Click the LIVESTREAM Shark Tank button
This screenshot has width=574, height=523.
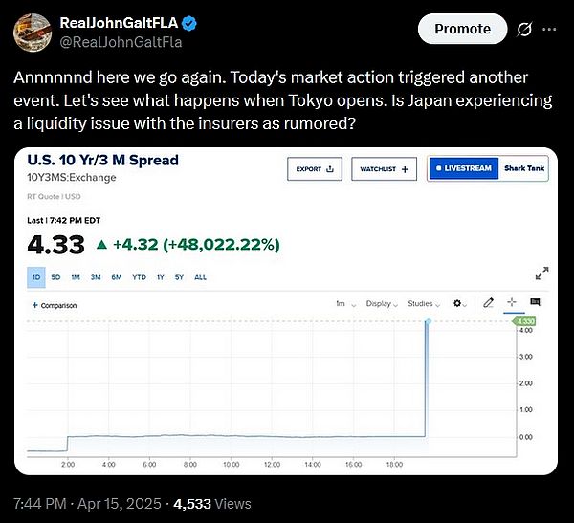coord(487,168)
